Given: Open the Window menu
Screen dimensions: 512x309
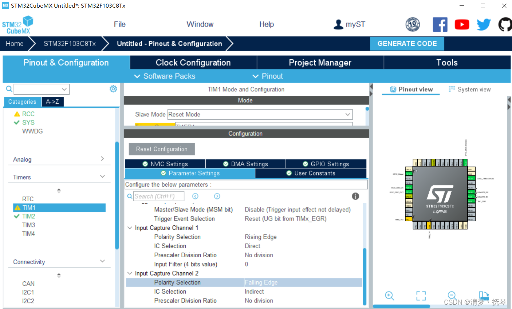Looking at the screenshot, I should pyautogui.click(x=200, y=24).
